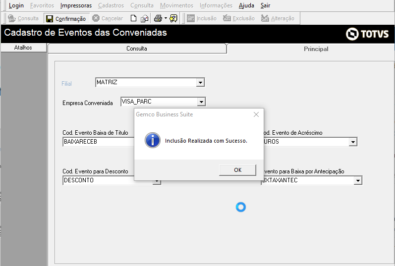Open the Movimentos menu

click(176, 5)
